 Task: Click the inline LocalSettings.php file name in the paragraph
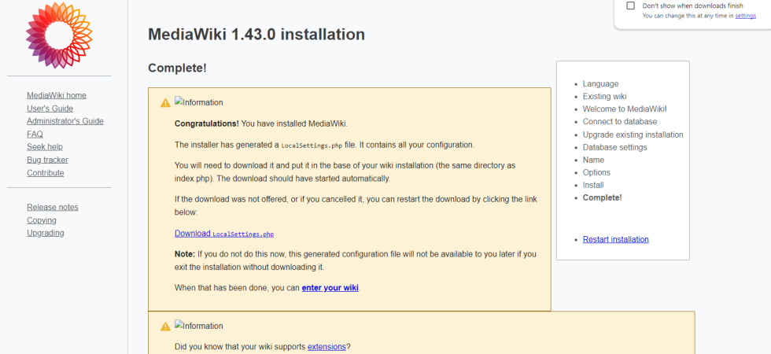pos(310,146)
